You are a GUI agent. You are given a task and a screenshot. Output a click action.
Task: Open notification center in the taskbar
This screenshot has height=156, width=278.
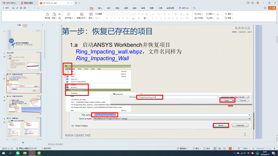(274, 153)
